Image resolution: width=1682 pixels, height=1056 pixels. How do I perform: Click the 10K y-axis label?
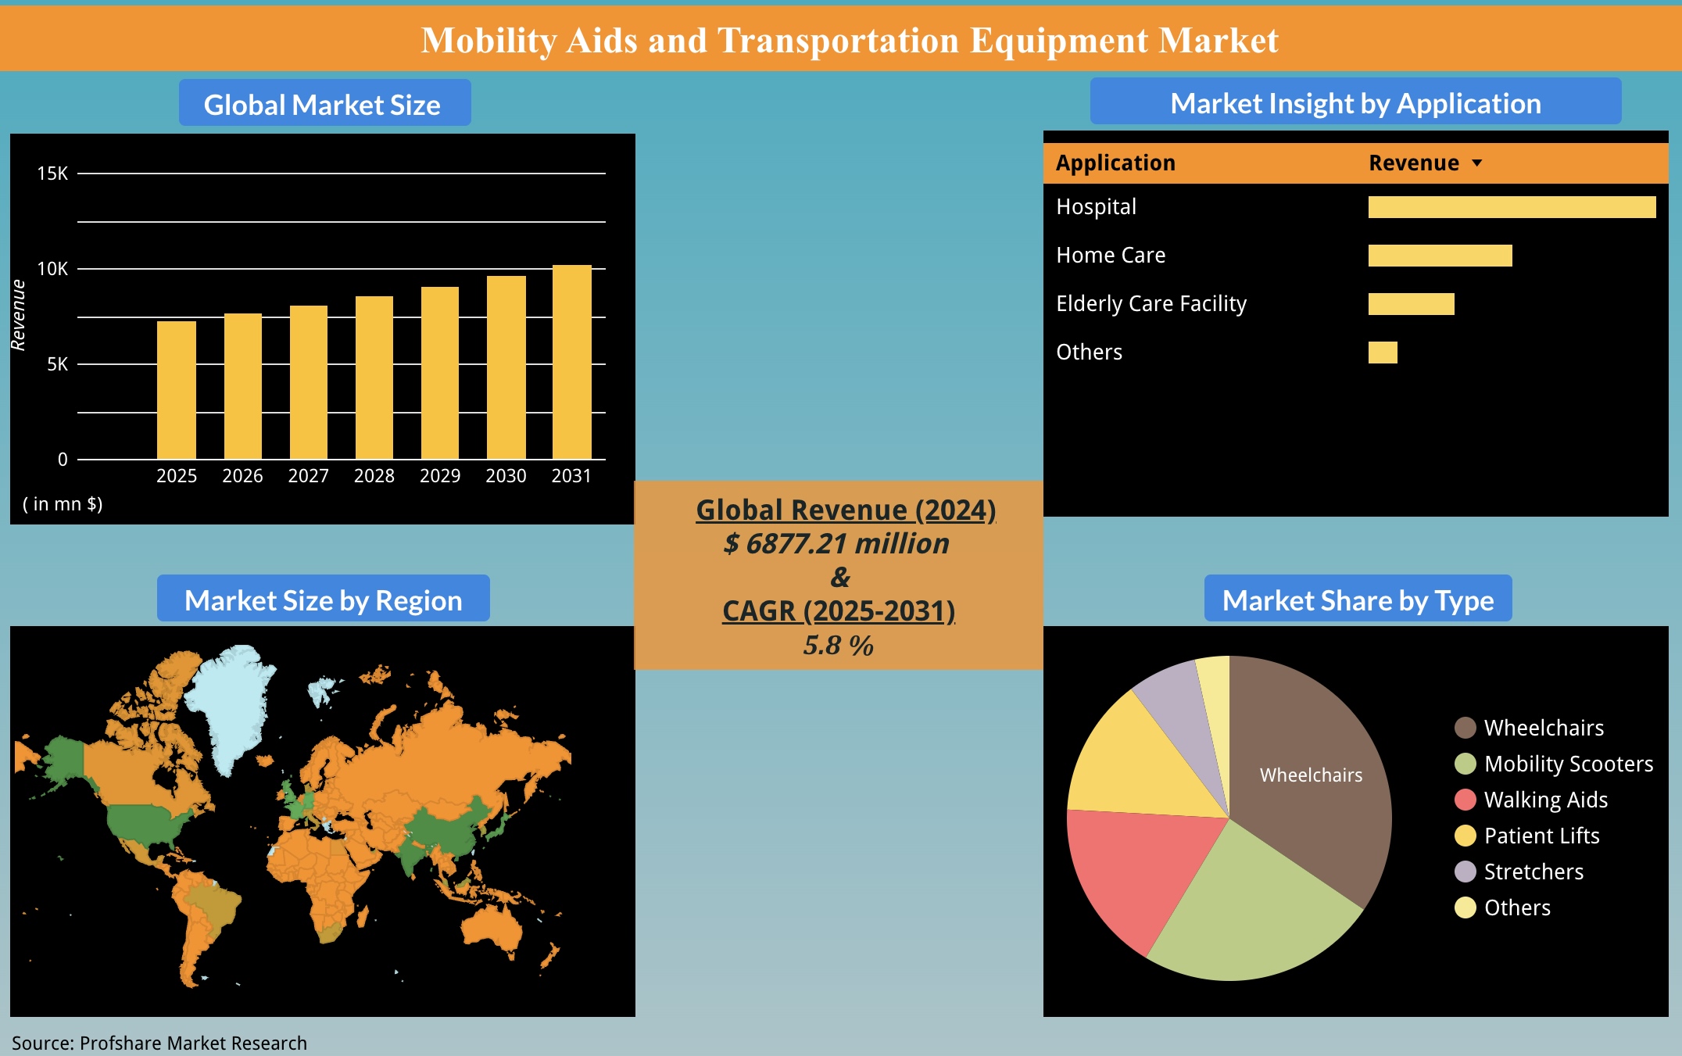52,269
